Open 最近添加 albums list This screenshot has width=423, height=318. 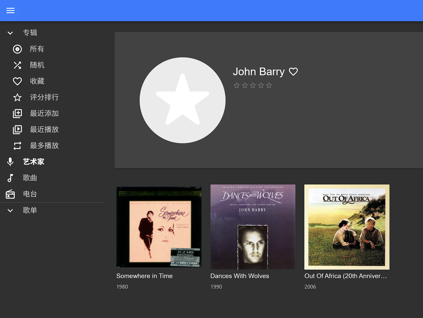point(44,113)
